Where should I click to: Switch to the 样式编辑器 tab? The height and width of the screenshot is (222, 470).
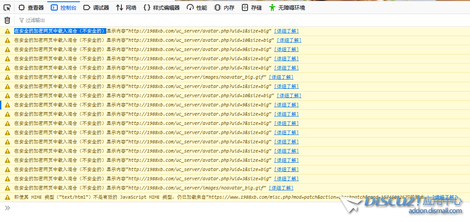(x=162, y=7)
